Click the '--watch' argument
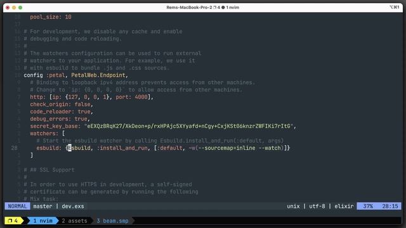Image resolution: width=406 pixels, height=228 pixels. pos(270,148)
